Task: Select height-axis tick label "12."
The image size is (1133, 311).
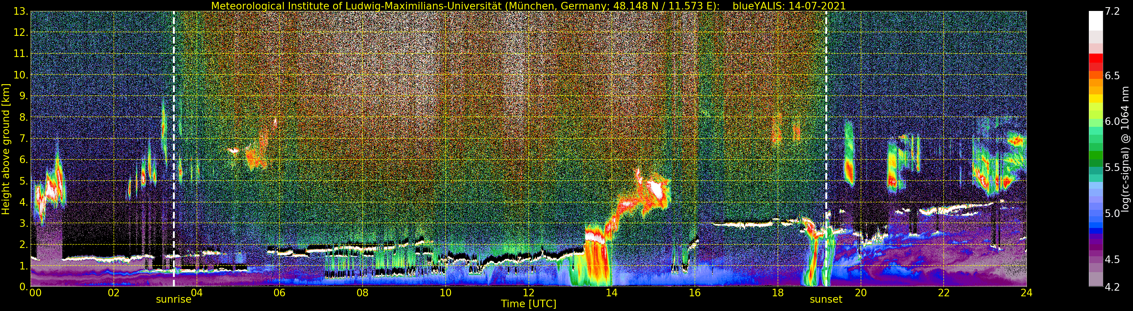Action: tap(21, 32)
